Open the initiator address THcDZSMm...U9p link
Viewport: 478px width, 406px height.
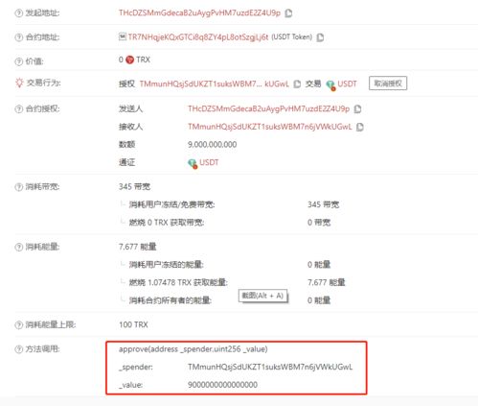pos(199,12)
